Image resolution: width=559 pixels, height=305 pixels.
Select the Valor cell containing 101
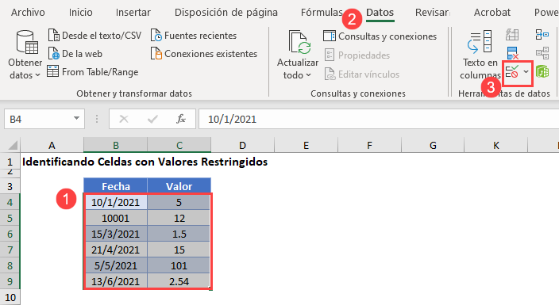click(x=179, y=265)
